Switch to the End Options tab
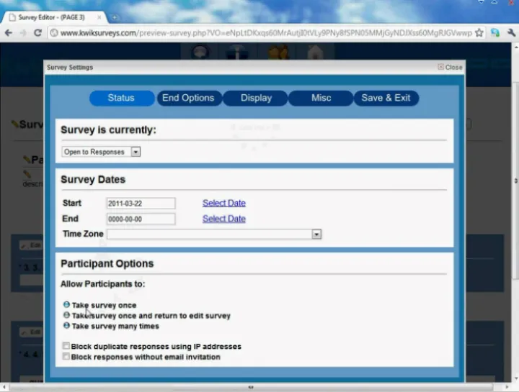Viewport: 519px width, 392px height. click(188, 98)
